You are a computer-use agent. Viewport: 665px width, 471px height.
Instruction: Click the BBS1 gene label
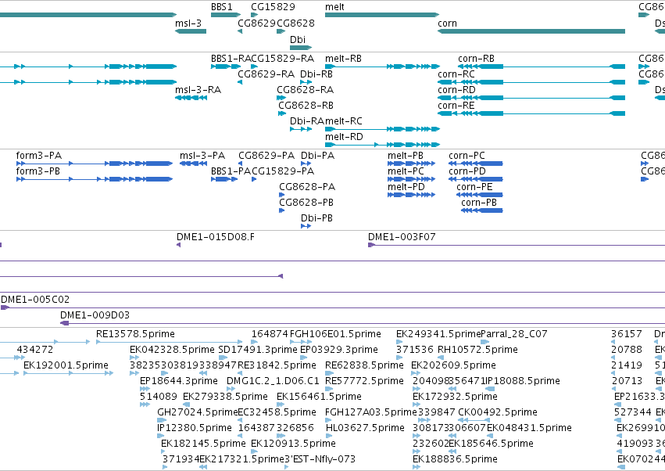coord(222,7)
